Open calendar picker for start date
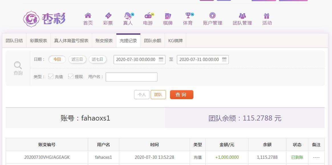The height and width of the screenshot is (165, 332). (x=161, y=60)
